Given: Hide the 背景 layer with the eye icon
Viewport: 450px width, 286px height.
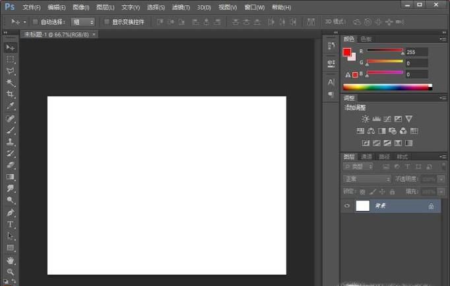Looking at the screenshot, I should point(347,206).
